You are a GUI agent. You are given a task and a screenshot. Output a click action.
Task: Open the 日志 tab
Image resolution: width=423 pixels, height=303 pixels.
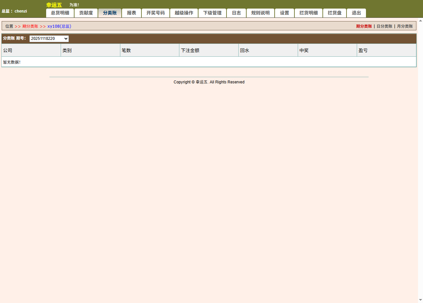(236, 13)
